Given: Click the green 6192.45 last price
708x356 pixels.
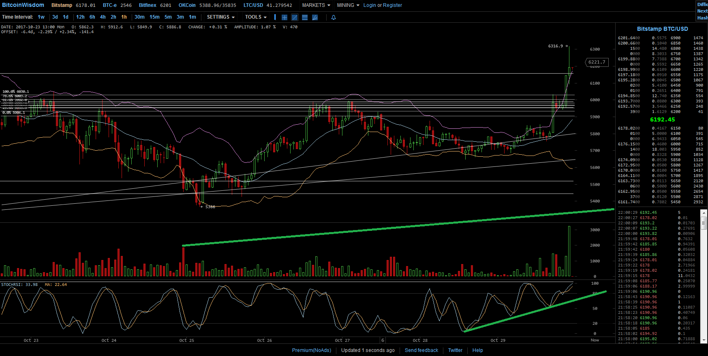Looking at the screenshot, I should click(662, 119).
